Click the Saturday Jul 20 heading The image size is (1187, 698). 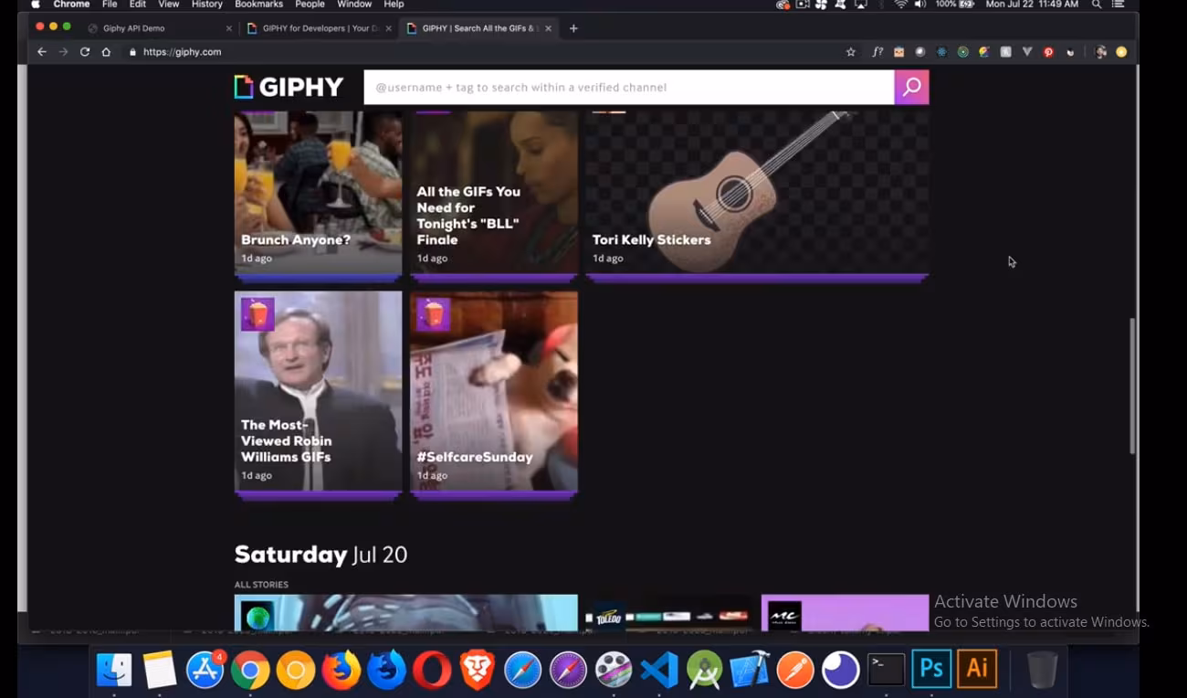pyautogui.click(x=320, y=555)
